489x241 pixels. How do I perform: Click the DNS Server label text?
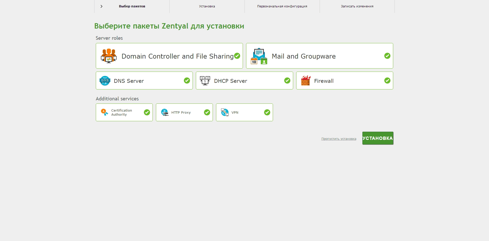[129, 81]
